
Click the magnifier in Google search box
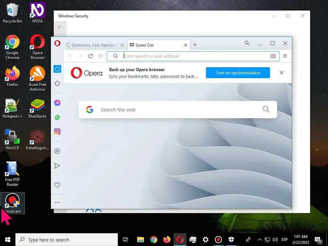pos(266,109)
